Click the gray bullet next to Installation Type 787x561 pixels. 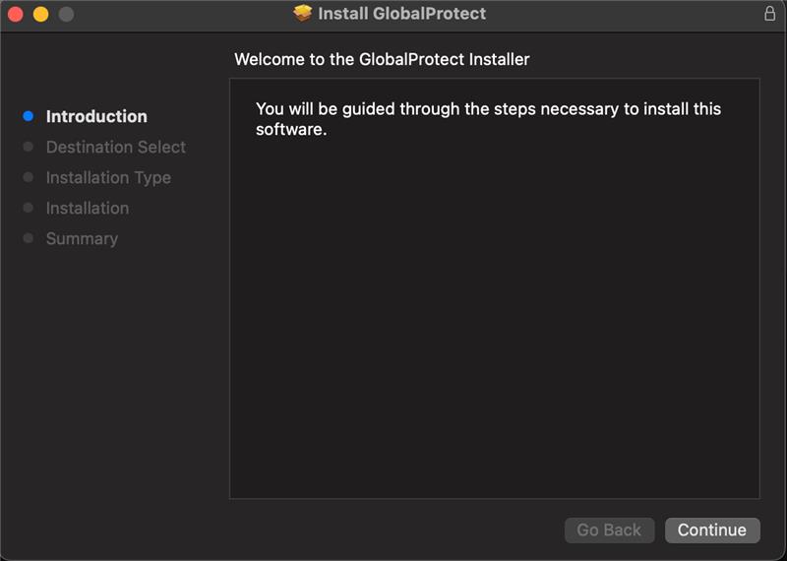[x=29, y=177]
